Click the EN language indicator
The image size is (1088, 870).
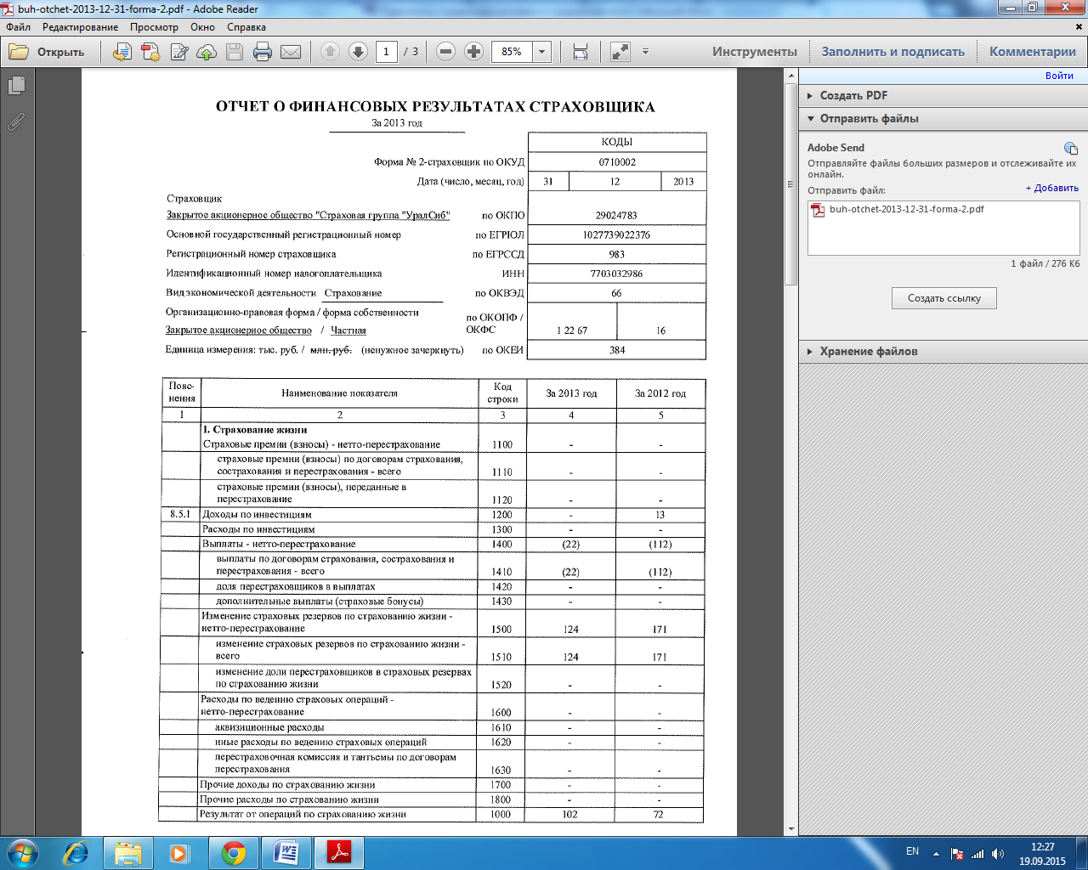[912, 851]
